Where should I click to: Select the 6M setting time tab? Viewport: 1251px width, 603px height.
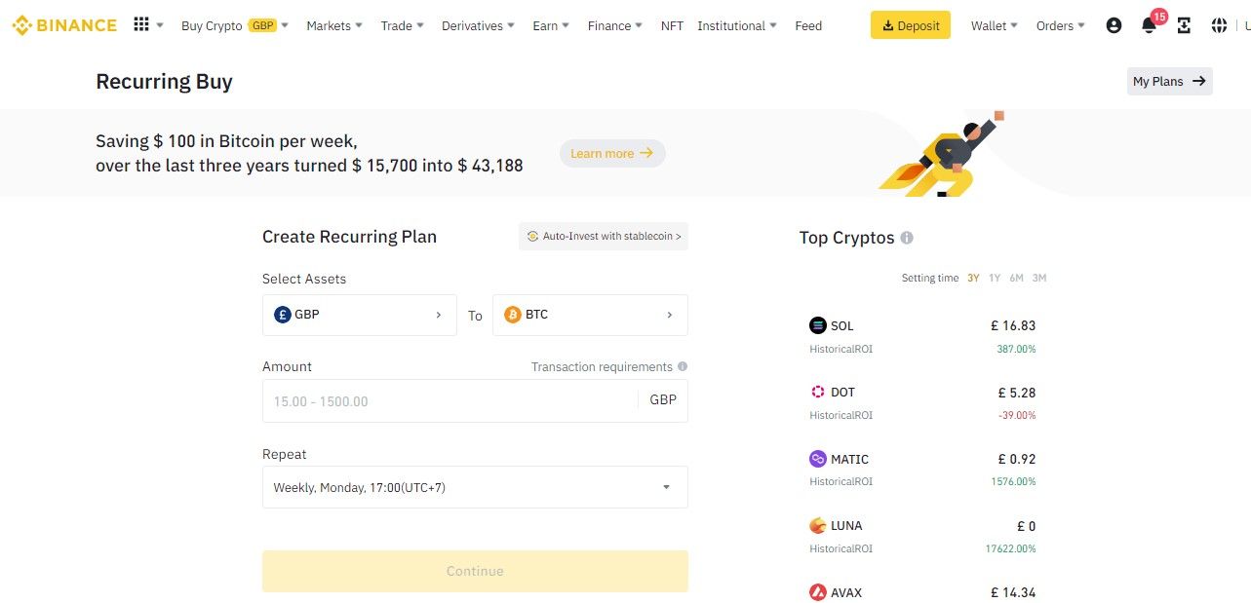[x=1017, y=279]
